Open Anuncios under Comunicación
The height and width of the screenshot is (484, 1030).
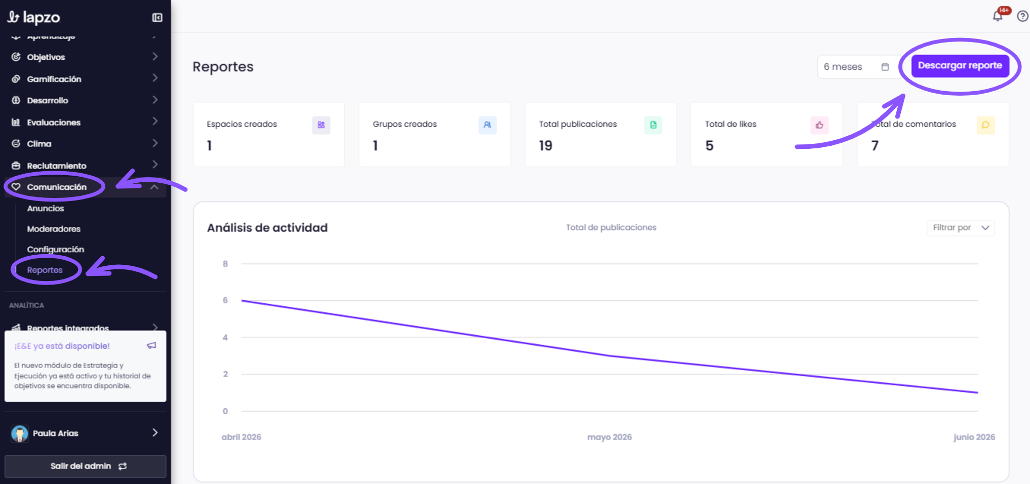46,208
